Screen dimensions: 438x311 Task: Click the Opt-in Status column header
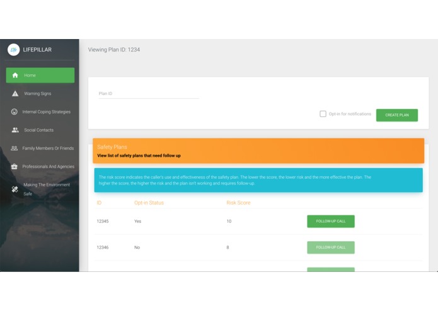[149, 203]
